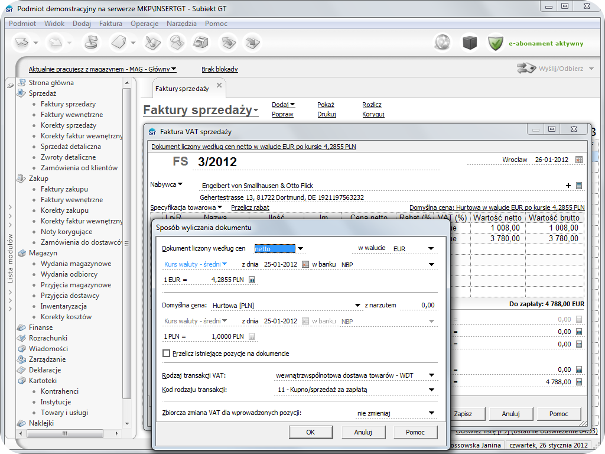Open Kod rodzaju transakcji dropdown

pyautogui.click(x=431, y=390)
